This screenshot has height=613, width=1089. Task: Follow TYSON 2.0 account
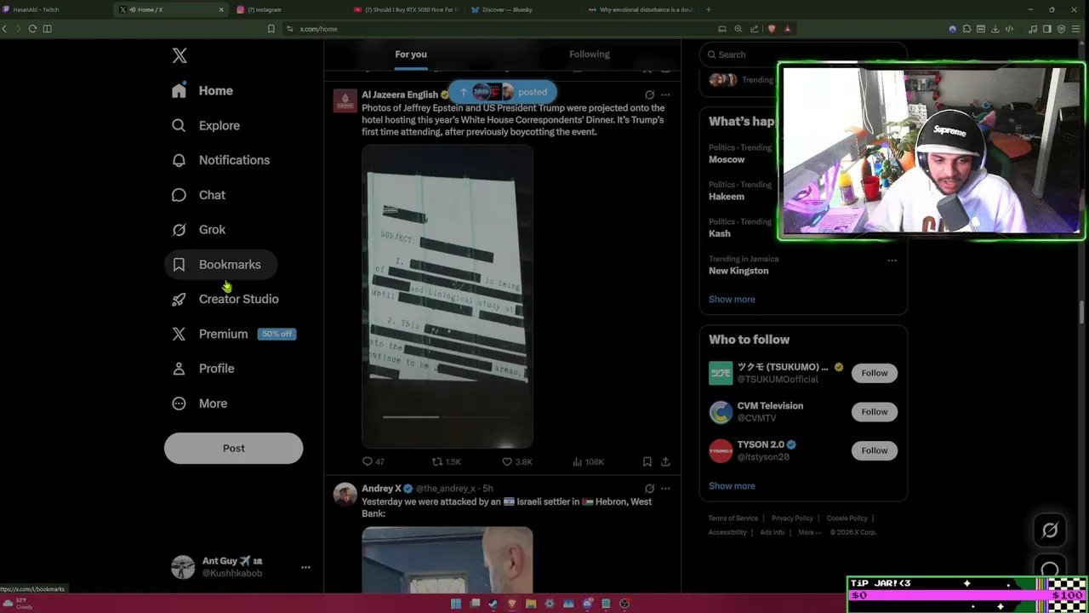point(874,450)
